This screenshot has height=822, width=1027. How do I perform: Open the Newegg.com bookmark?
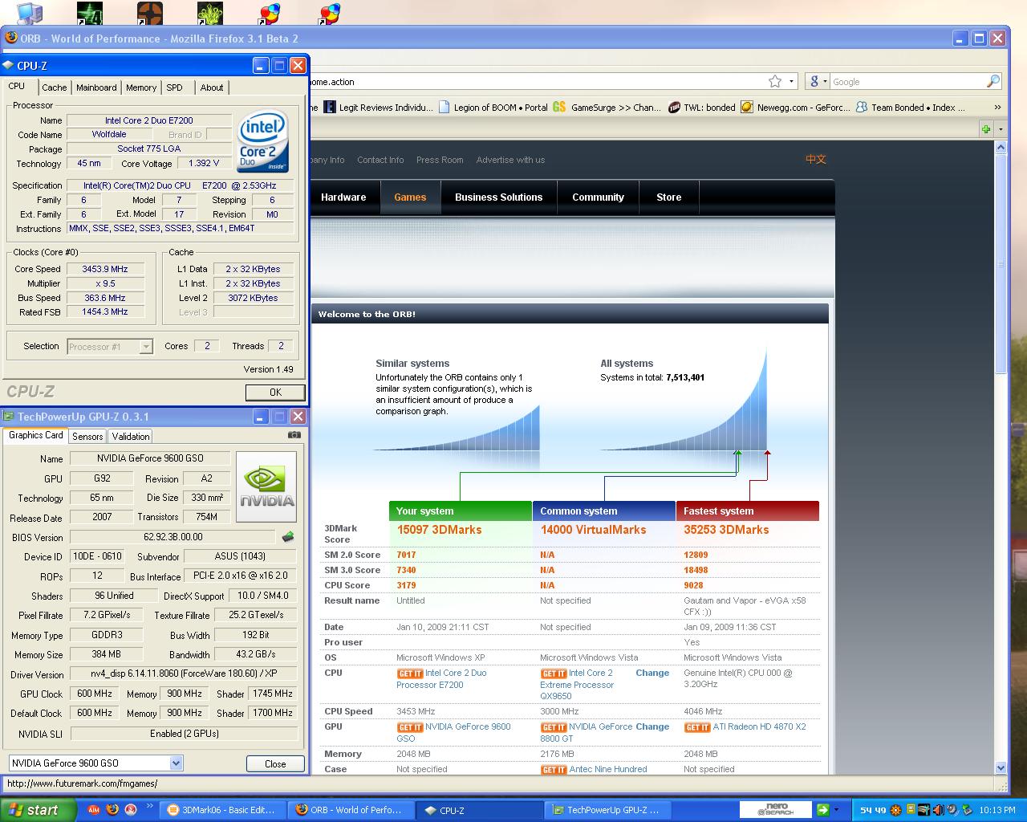tap(796, 107)
